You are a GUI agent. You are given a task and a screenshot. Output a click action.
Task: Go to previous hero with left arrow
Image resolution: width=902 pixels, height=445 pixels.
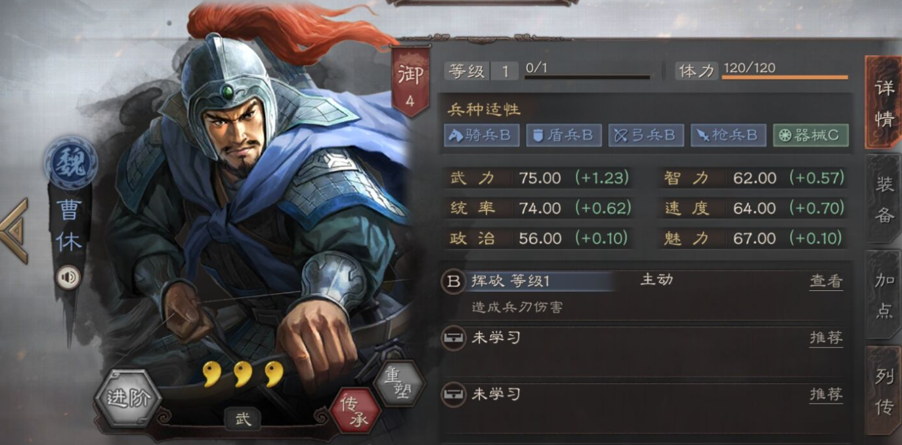coord(14,231)
